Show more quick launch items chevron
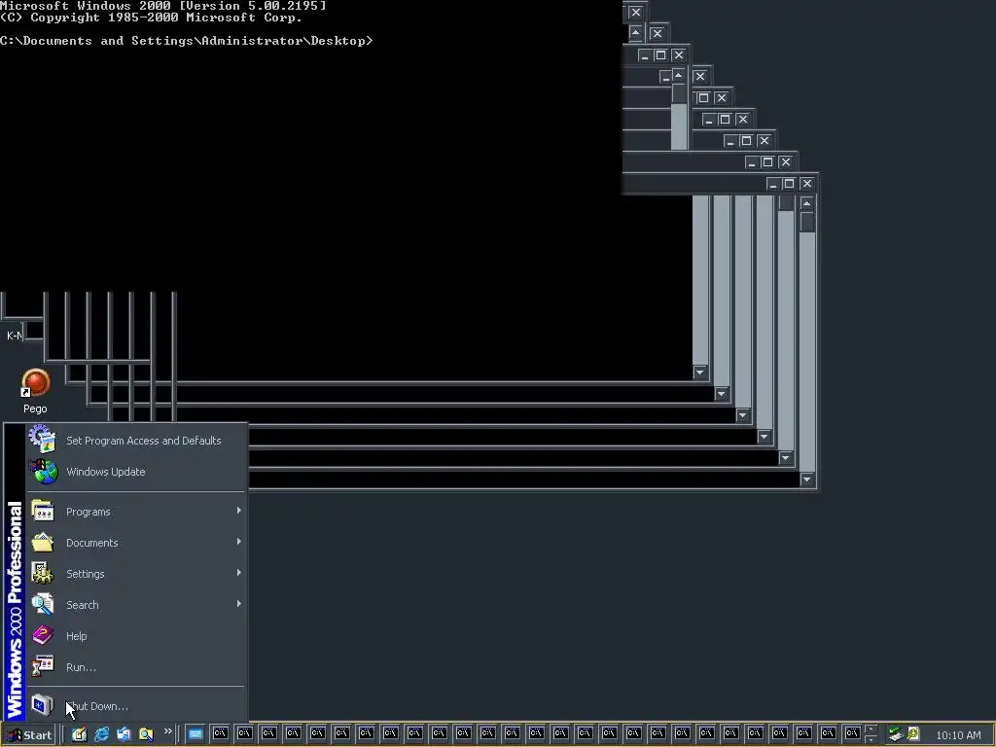The height and width of the screenshot is (747, 996). 167,731
